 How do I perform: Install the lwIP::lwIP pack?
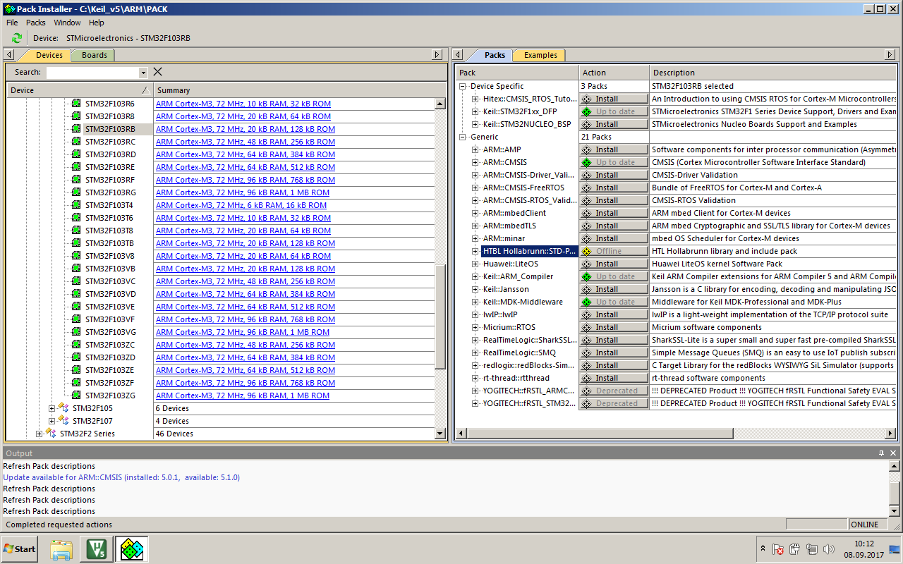pyautogui.click(x=614, y=314)
